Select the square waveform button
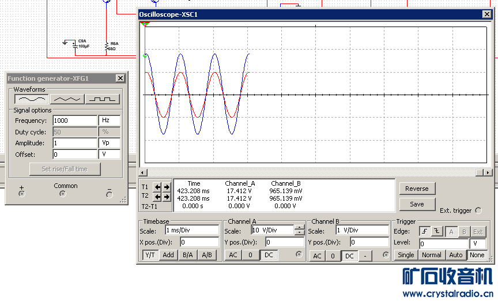Viewport: 498px width, 301px height. [103, 99]
